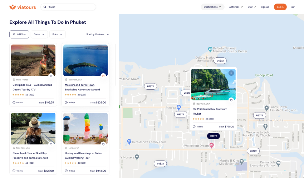Open the Destinations menu
The image size is (304, 178).
(x=212, y=7)
